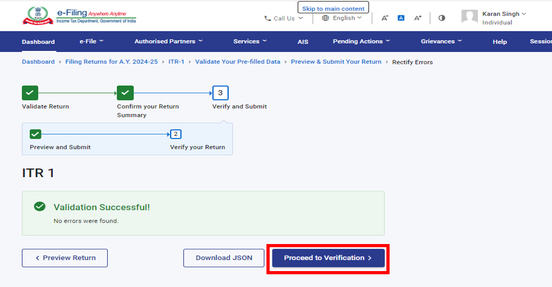Go to AIS in navigation bar

(x=303, y=42)
